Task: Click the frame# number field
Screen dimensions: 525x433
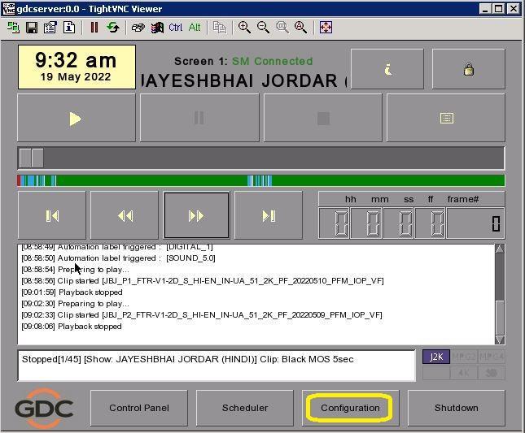Action: coord(475,223)
